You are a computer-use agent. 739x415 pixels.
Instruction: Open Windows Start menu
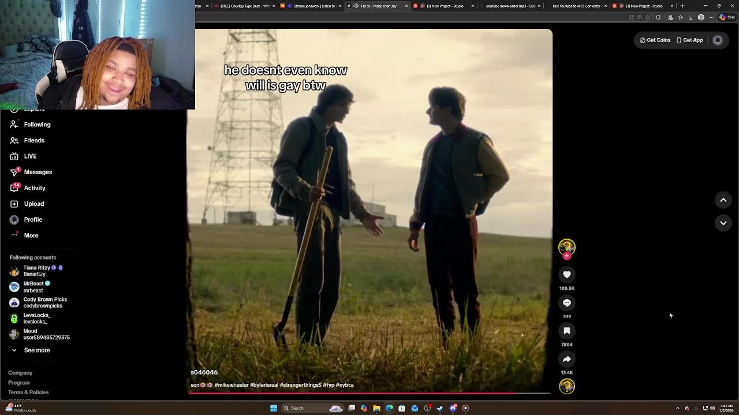tap(274, 408)
